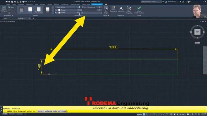This screenshot has width=207, height=116.
Task: Click the Undo arrow in quick access toolbar
Action: [x=26, y=2]
